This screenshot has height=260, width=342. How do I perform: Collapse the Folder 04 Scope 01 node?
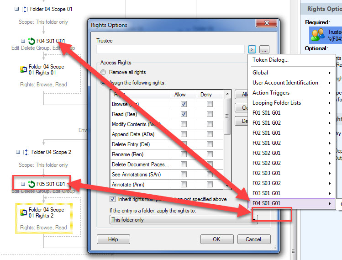[16, 9]
